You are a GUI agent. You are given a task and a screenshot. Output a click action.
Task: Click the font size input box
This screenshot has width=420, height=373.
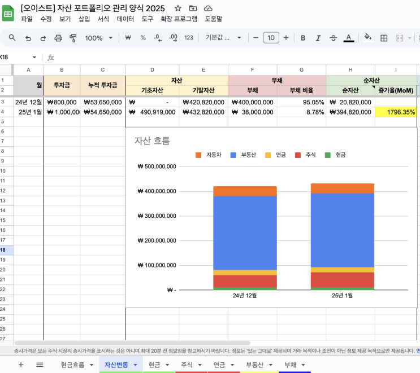tap(271, 38)
